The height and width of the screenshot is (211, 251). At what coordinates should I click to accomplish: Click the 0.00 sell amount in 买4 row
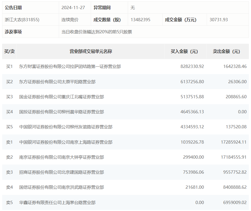242,112
